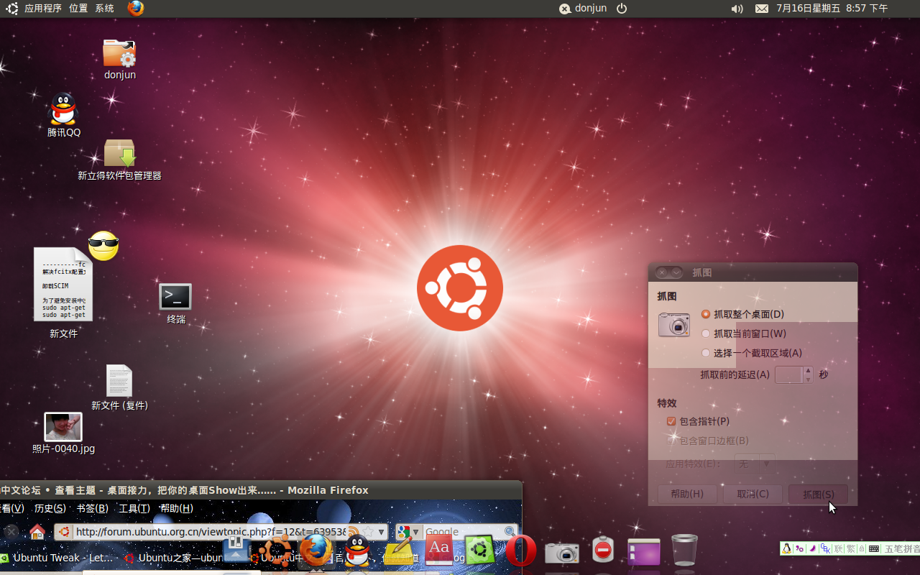This screenshot has width=920, height=575.
Task: Open Firefox 工具(T) menu
Action: (x=134, y=508)
